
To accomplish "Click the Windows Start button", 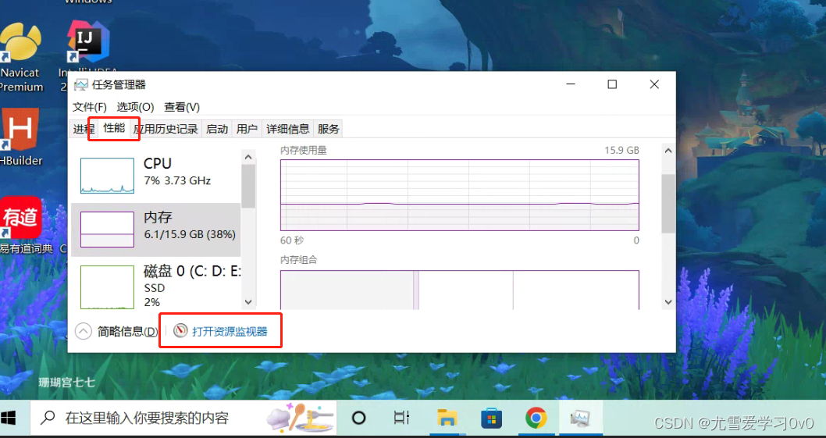I will tap(9, 418).
